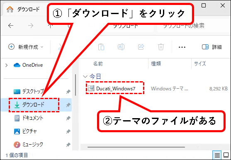Sort by the サイズ column header
The height and width of the screenshot is (160, 231).
pyautogui.click(x=200, y=64)
